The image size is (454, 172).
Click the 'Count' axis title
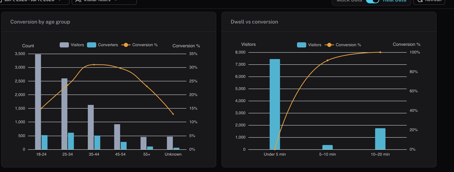[x=28, y=46]
